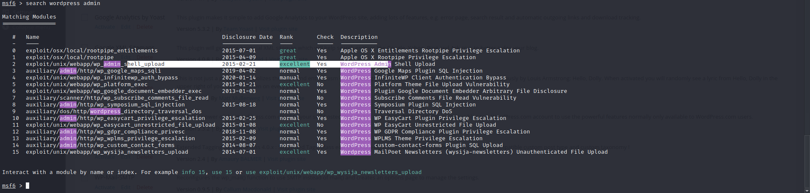
Task: Select module wp_easycart_privilege_escalation
Action: click(115, 118)
